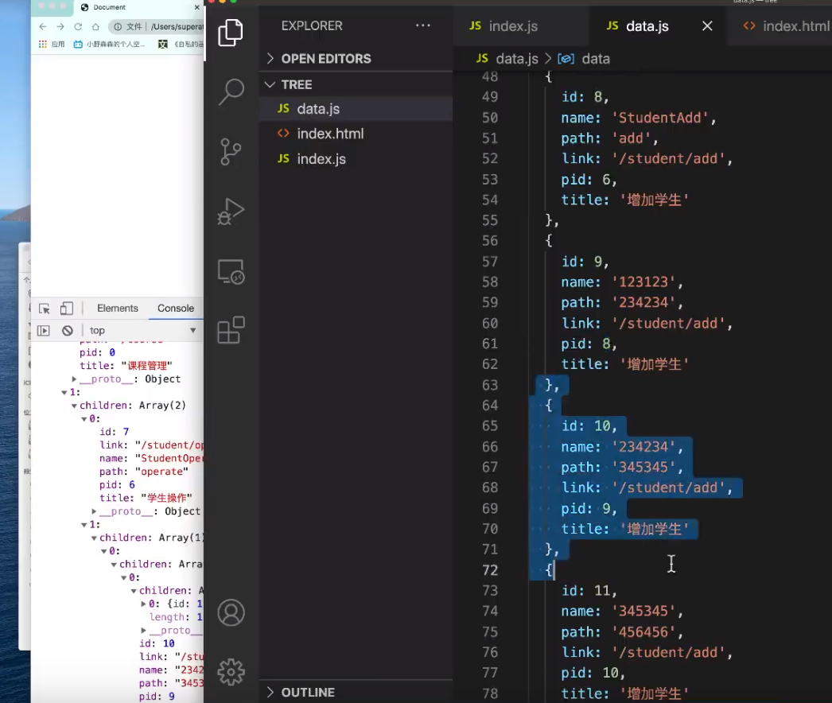Viewport: 832px width, 703px height.
Task: Reload the browser page
Action: (x=78, y=26)
